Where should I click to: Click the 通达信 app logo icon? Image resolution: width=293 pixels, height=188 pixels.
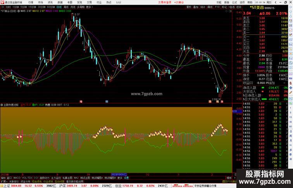coord(2,2)
